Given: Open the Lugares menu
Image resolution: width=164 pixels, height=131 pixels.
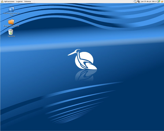Looking at the screenshot, I should [19, 2].
